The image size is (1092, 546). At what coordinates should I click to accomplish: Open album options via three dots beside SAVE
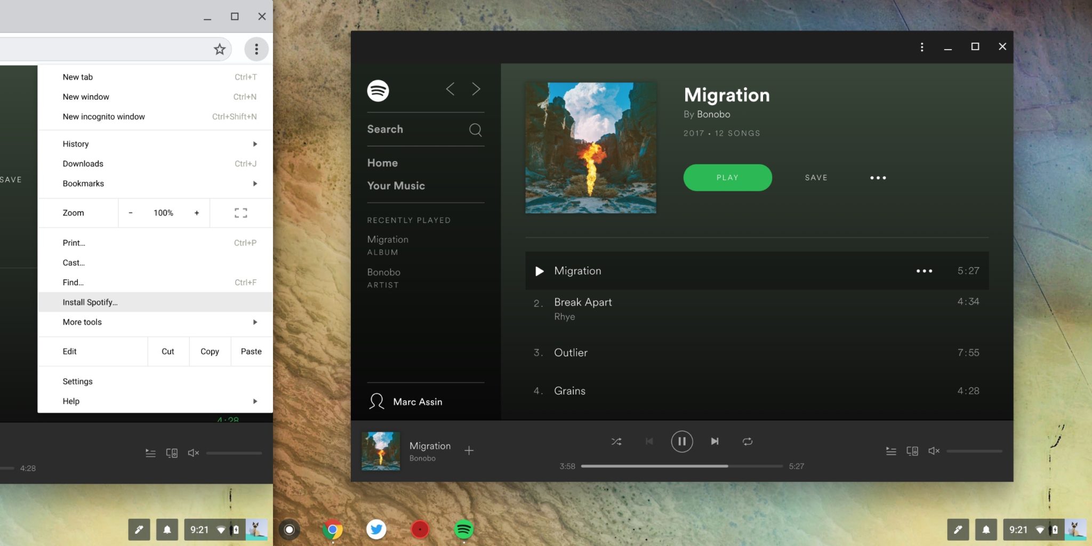click(878, 178)
